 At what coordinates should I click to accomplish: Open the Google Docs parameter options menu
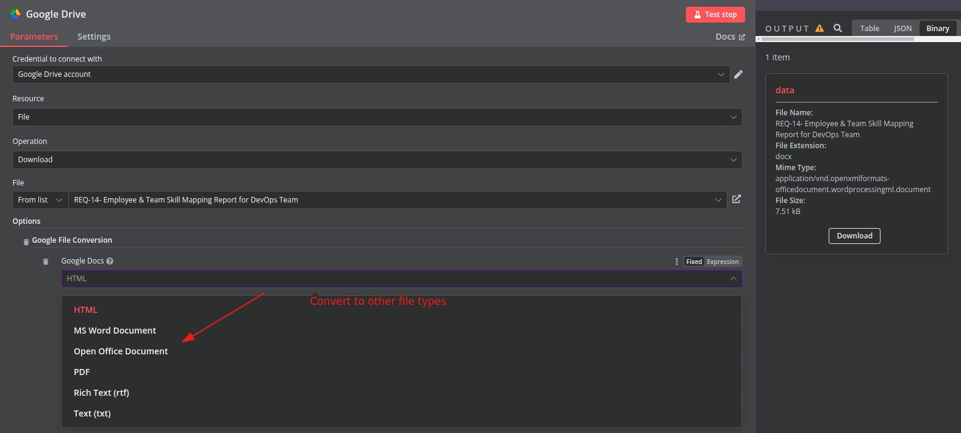[x=677, y=262]
